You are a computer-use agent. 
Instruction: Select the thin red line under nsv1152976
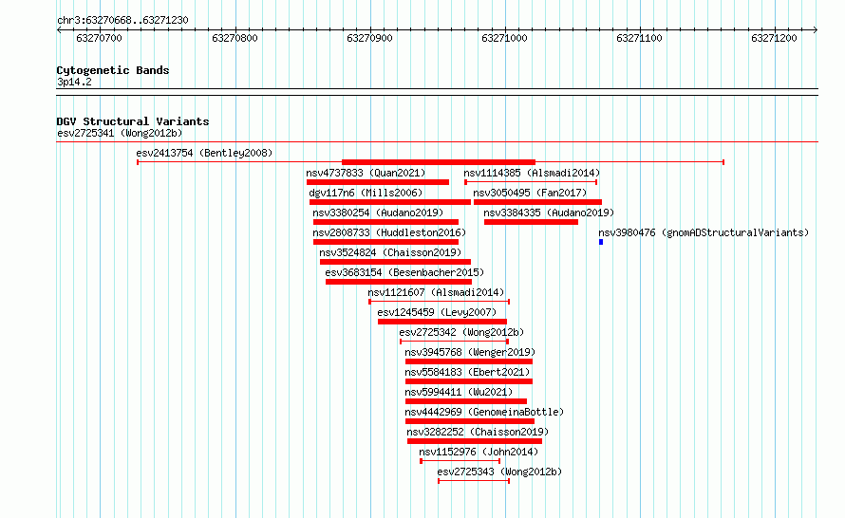click(x=460, y=461)
